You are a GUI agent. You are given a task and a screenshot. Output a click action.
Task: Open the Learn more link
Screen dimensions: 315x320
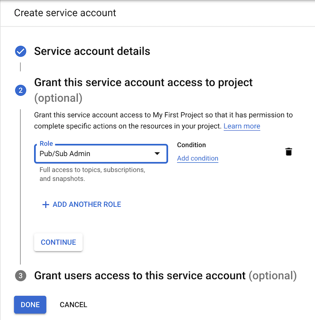(x=242, y=126)
